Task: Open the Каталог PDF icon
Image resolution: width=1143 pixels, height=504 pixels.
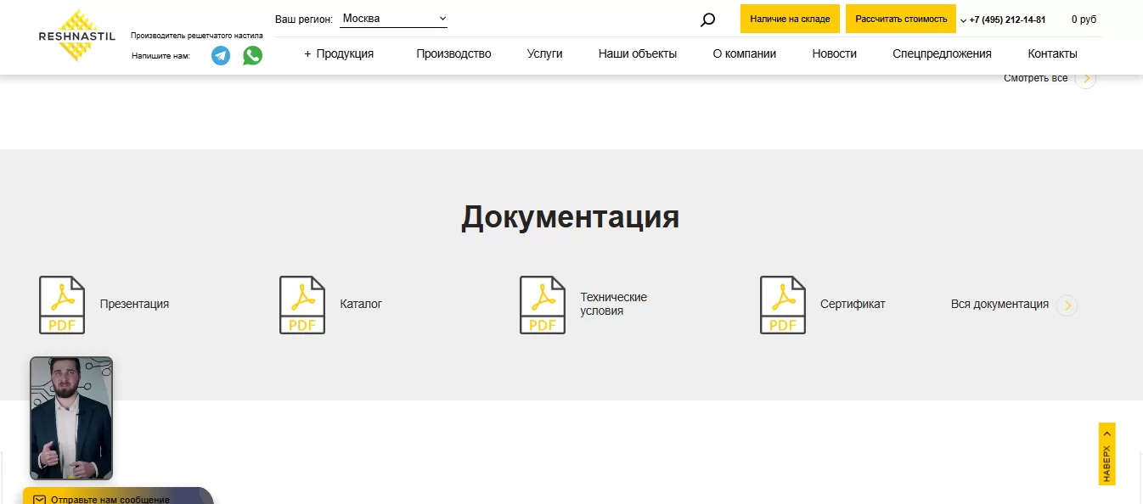Action: [x=302, y=305]
